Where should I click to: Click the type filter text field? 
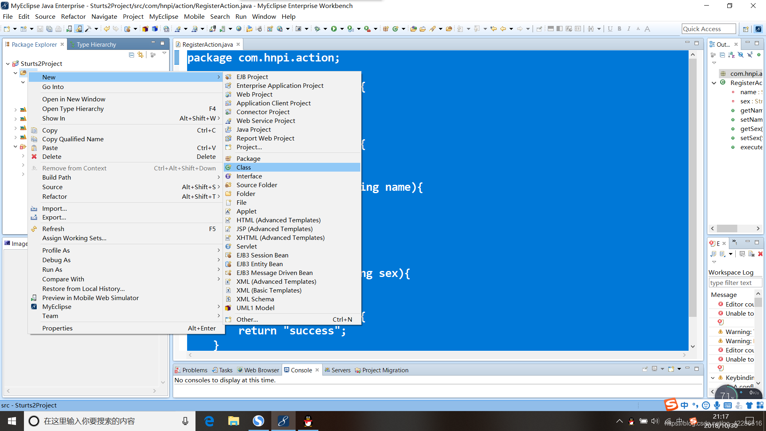(735, 283)
